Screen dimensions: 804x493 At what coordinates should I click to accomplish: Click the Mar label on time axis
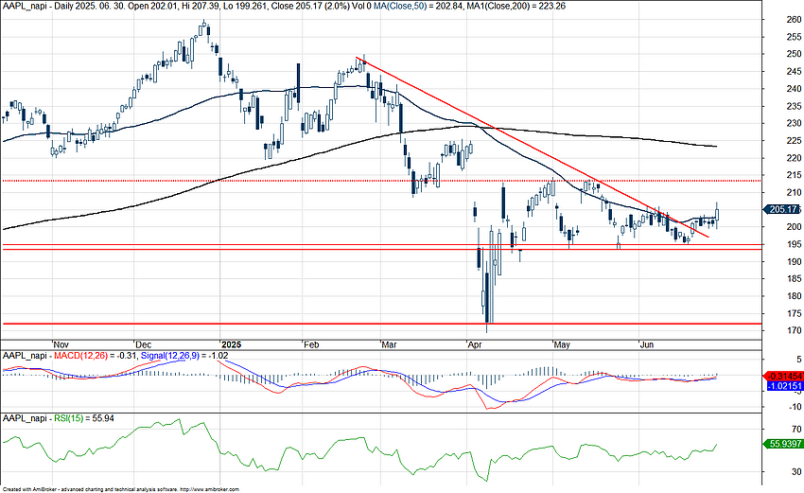pyautogui.click(x=389, y=344)
